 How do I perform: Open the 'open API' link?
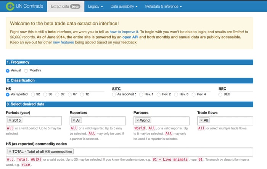130,37
